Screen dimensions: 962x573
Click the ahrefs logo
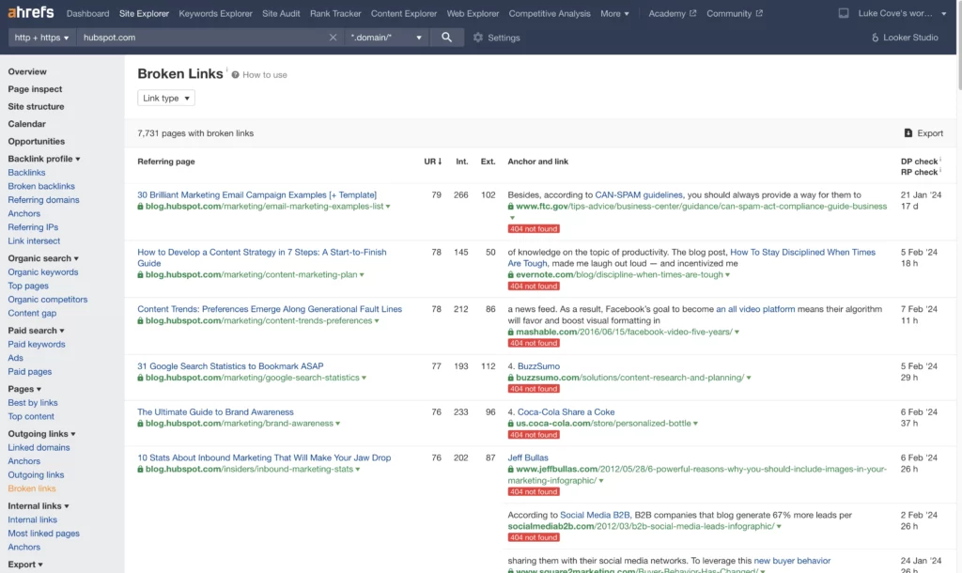click(x=31, y=12)
